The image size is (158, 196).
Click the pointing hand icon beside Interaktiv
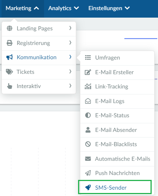(x=10, y=86)
